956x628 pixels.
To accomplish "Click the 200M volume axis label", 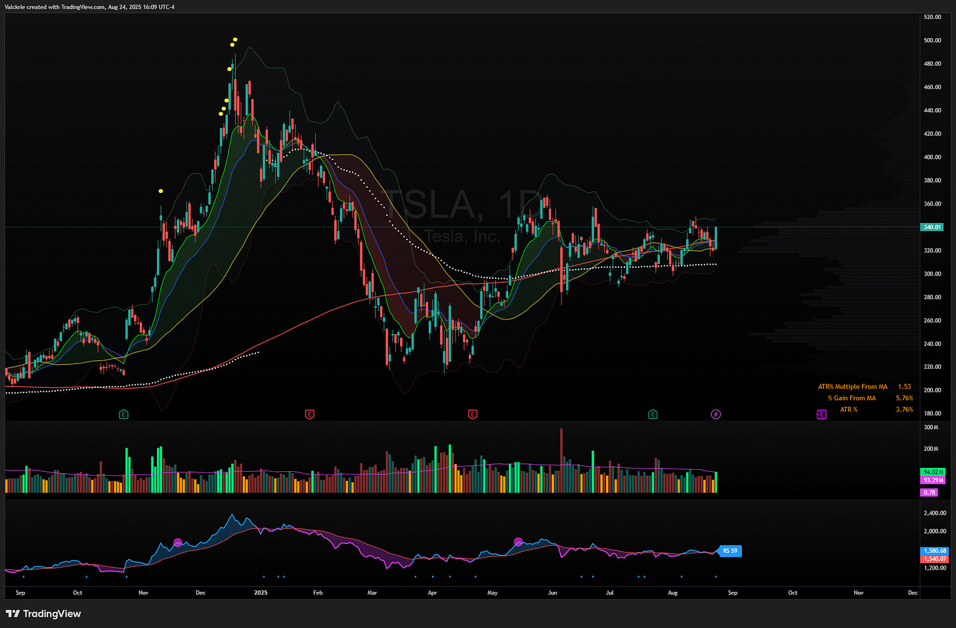I will [x=930, y=449].
